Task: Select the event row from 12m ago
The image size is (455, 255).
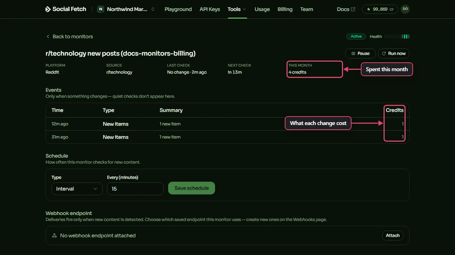Action: click(x=227, y=124)
